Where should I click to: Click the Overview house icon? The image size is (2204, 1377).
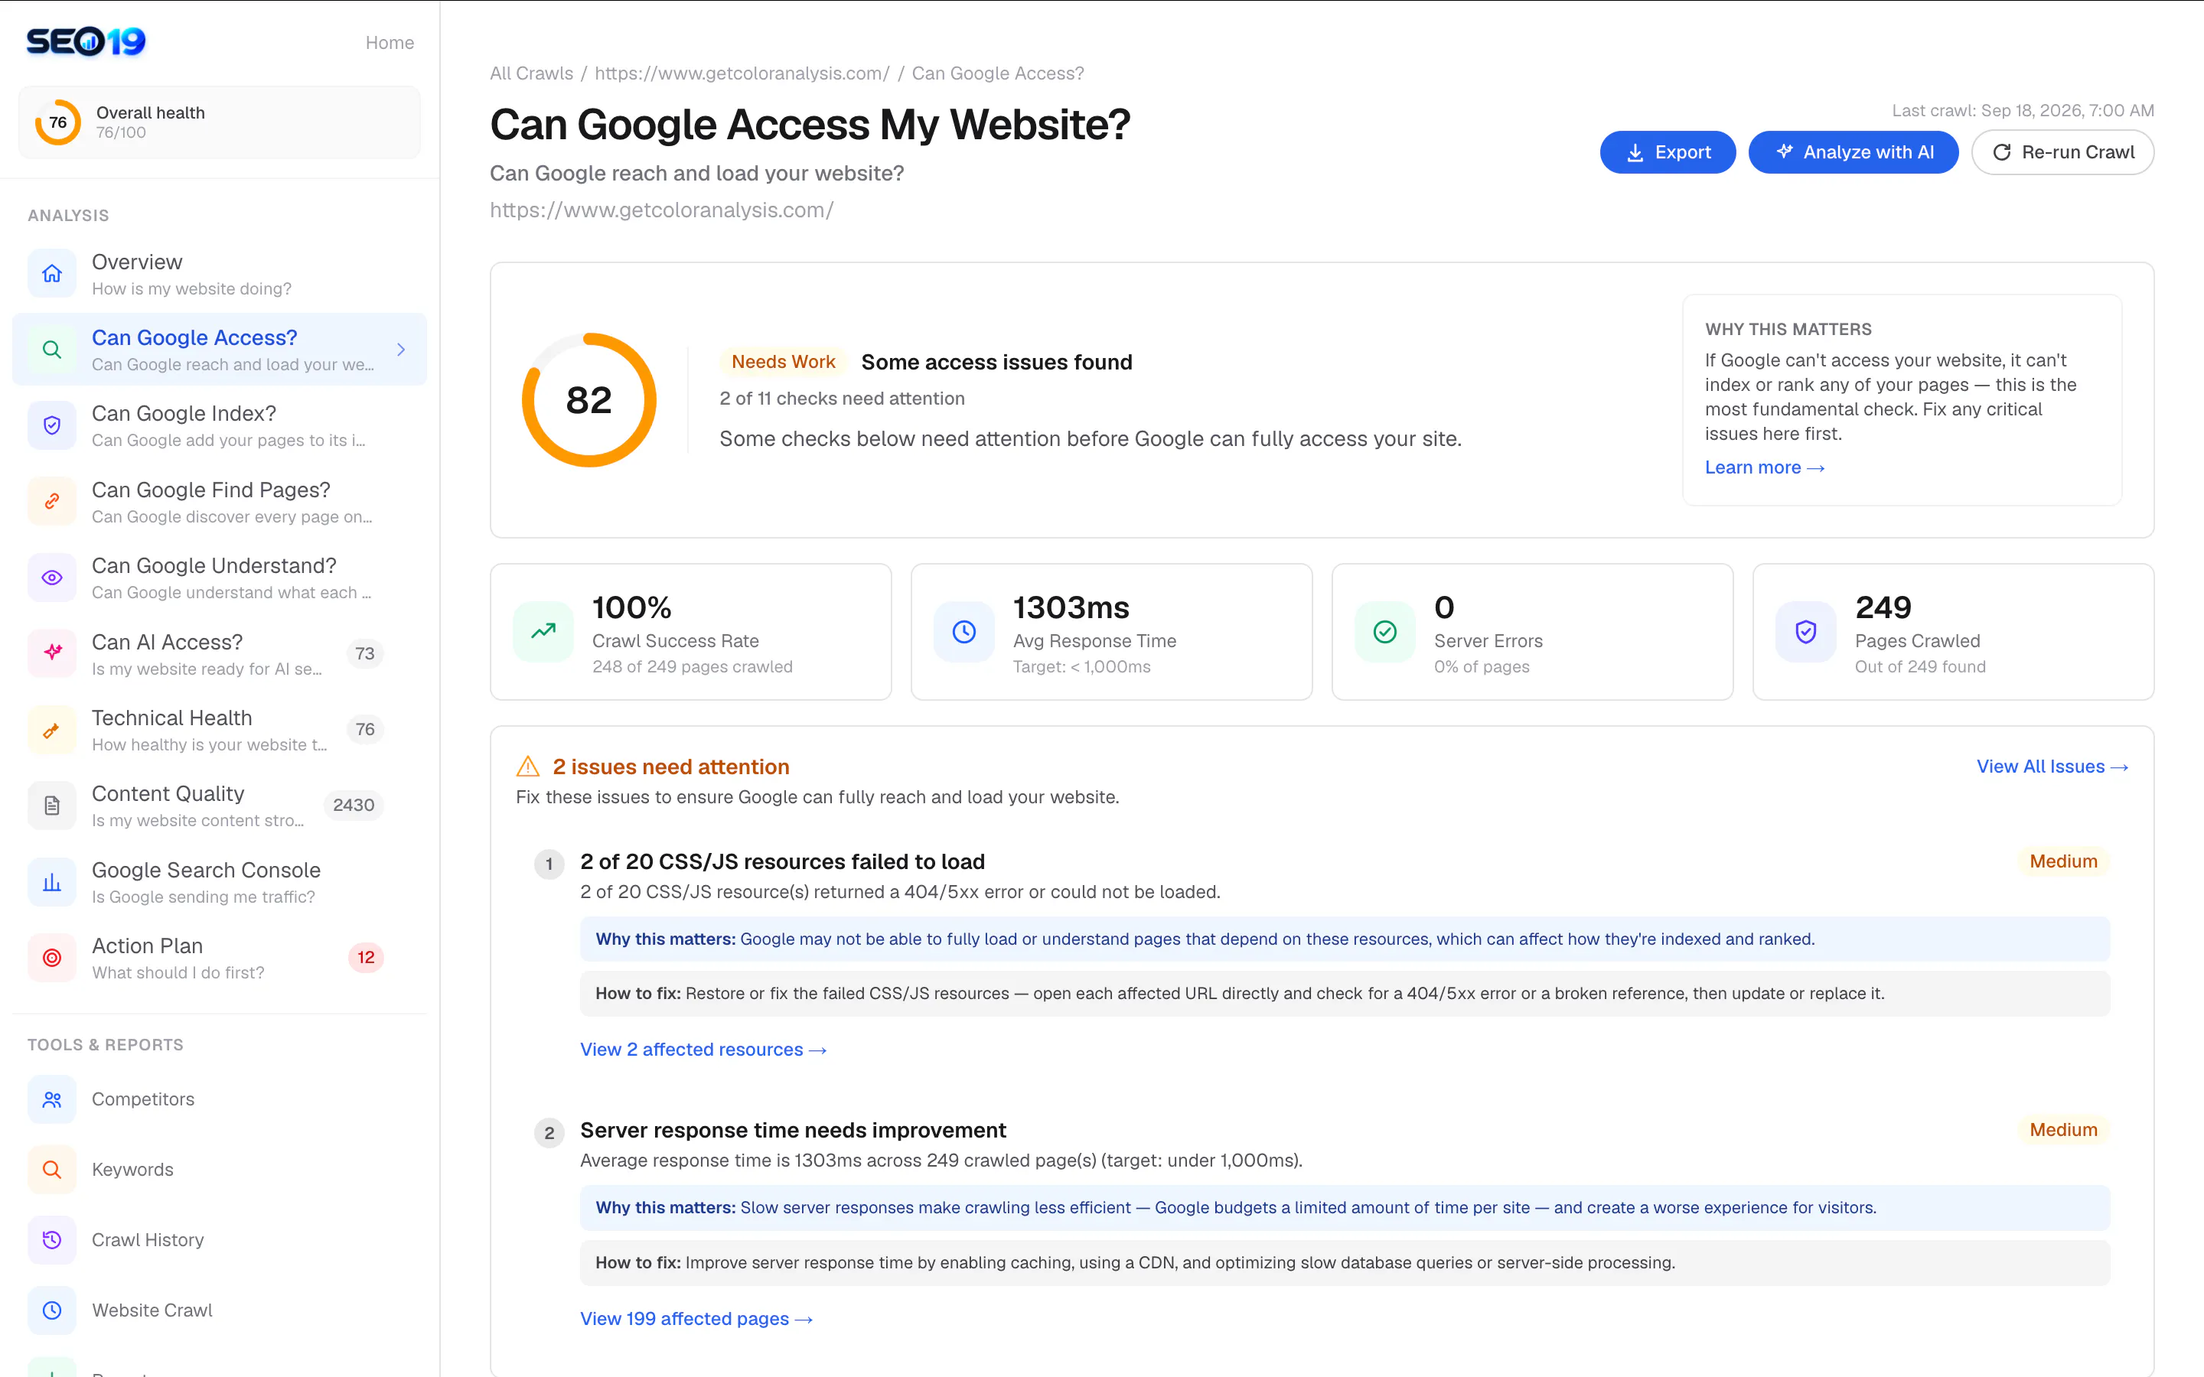52,273
